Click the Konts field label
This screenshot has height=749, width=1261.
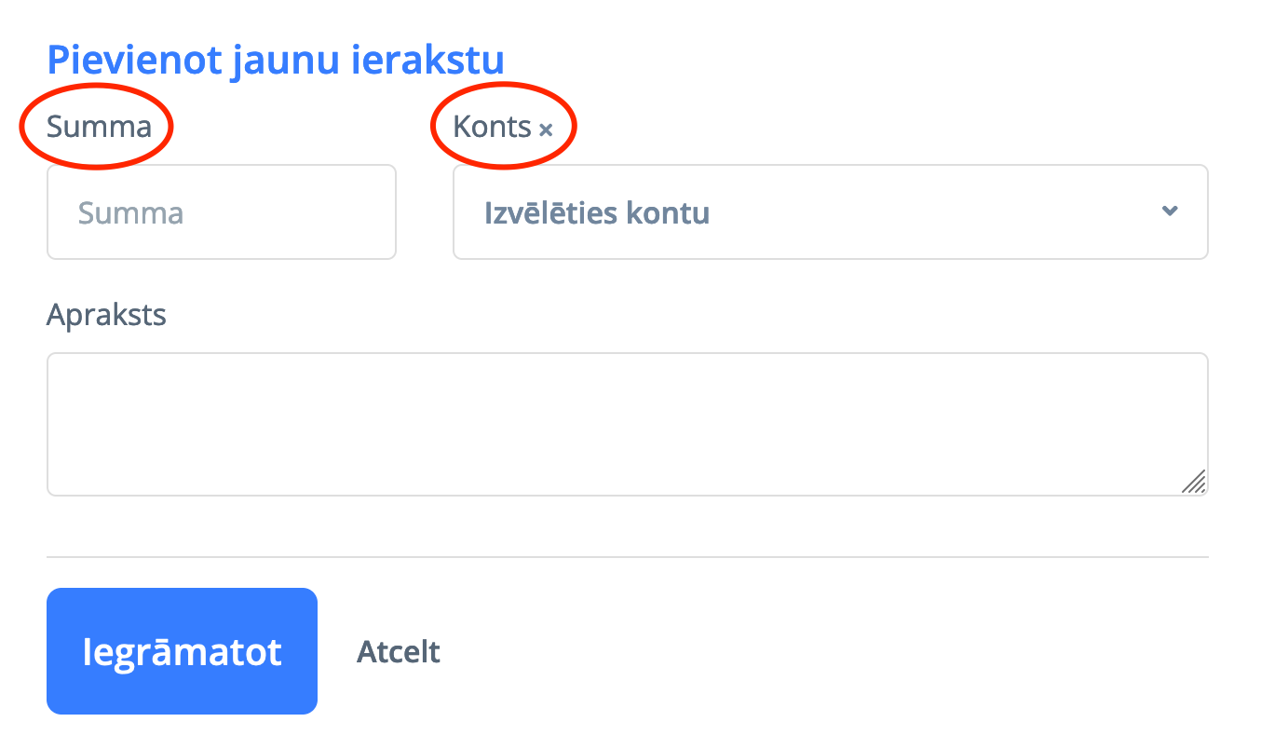[492, 127]
